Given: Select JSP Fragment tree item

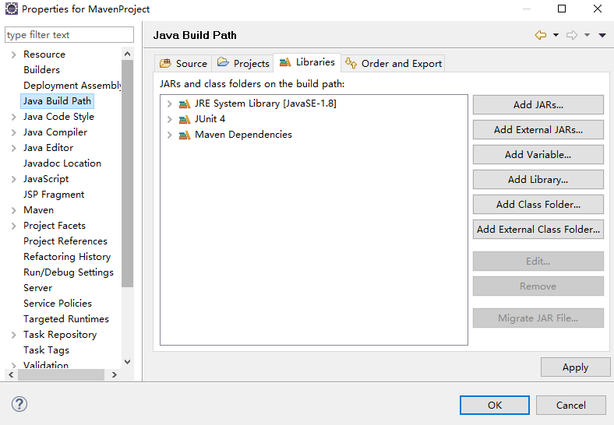Looking at the screenshot, I should click(54, 195).
